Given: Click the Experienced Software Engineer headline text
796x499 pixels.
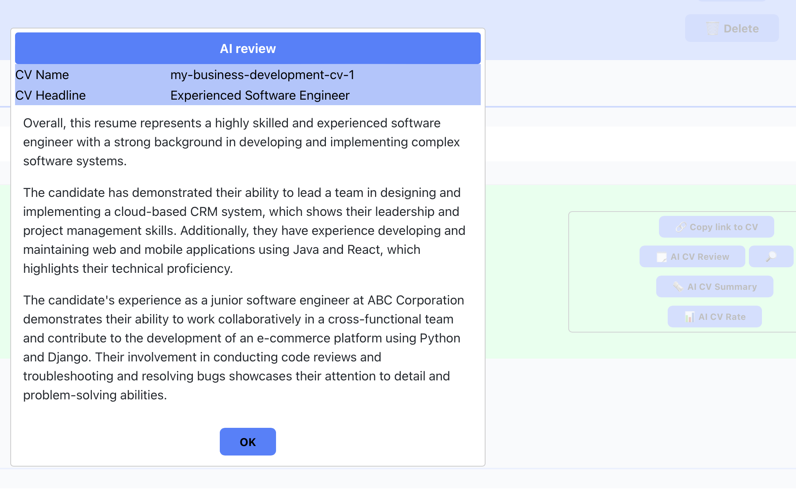Looking at the screenshot, I should pyautogui.click(x=260, y=95).
